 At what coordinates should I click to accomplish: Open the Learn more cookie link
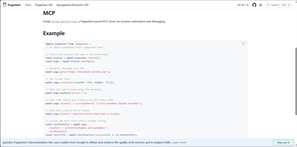179,142
